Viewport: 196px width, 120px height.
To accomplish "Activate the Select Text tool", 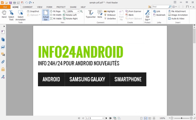I will click(11, 15).
